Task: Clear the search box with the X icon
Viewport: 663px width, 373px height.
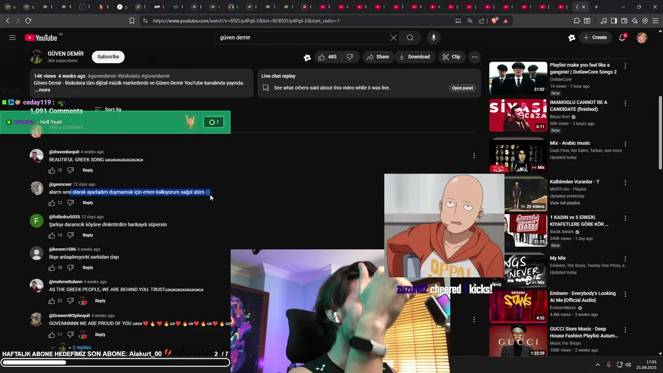Action: tap(394, 37)
